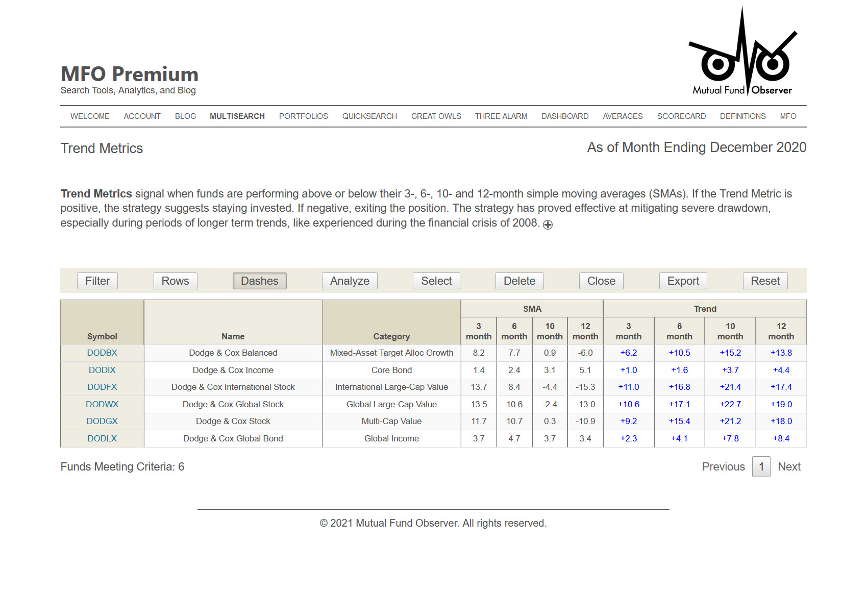Select Dodge & Cox Global Bond name cell
867x594 pixels.
click(x=233, y=439)
